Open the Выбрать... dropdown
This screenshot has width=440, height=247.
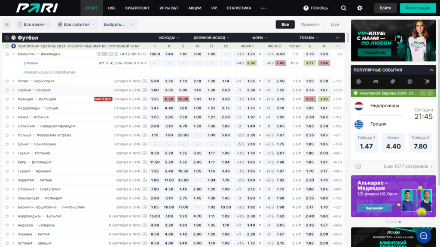[x=119, y=24]
